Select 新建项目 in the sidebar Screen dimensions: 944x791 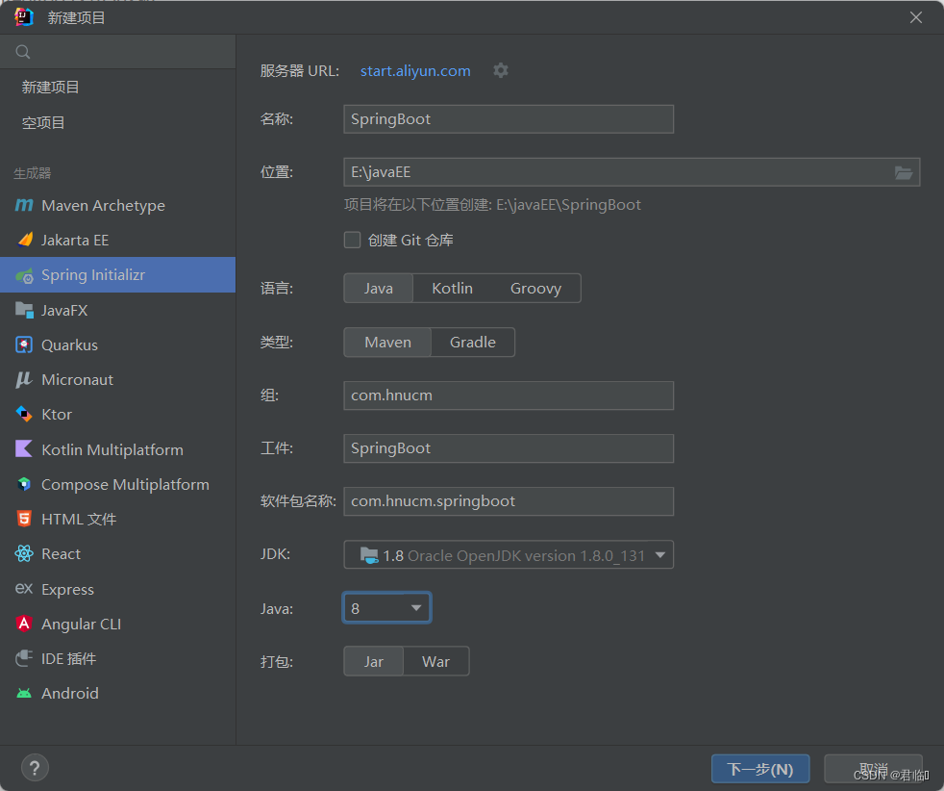pyautogui.click(x=51, y=88)
